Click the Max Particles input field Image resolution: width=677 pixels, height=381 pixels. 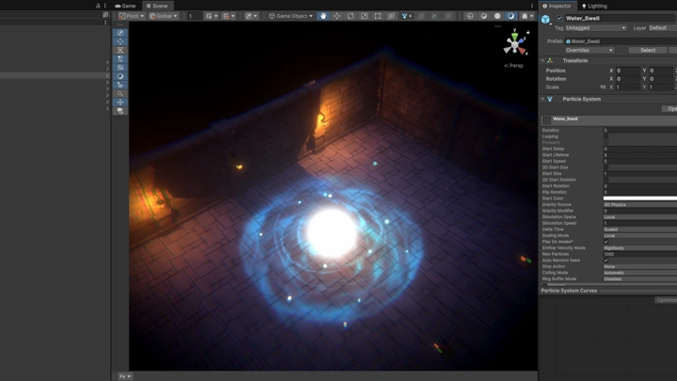(x=639, y=254)
